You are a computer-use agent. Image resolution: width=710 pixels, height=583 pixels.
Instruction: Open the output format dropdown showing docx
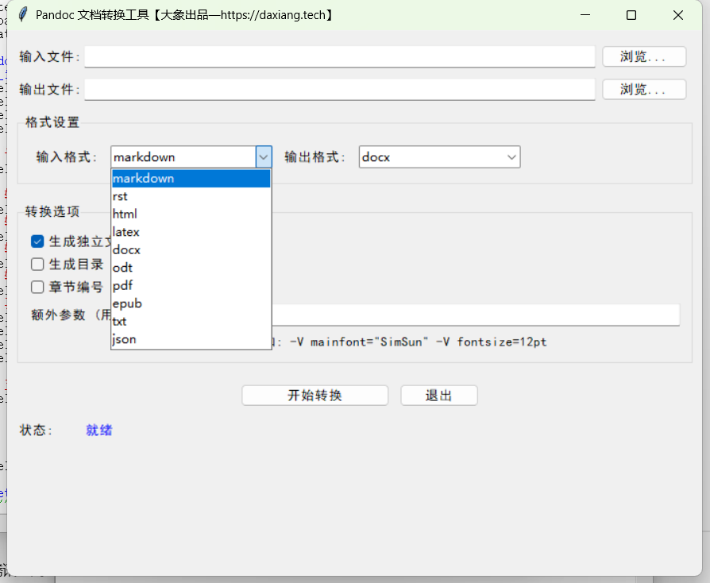click(x=438, y=157)
